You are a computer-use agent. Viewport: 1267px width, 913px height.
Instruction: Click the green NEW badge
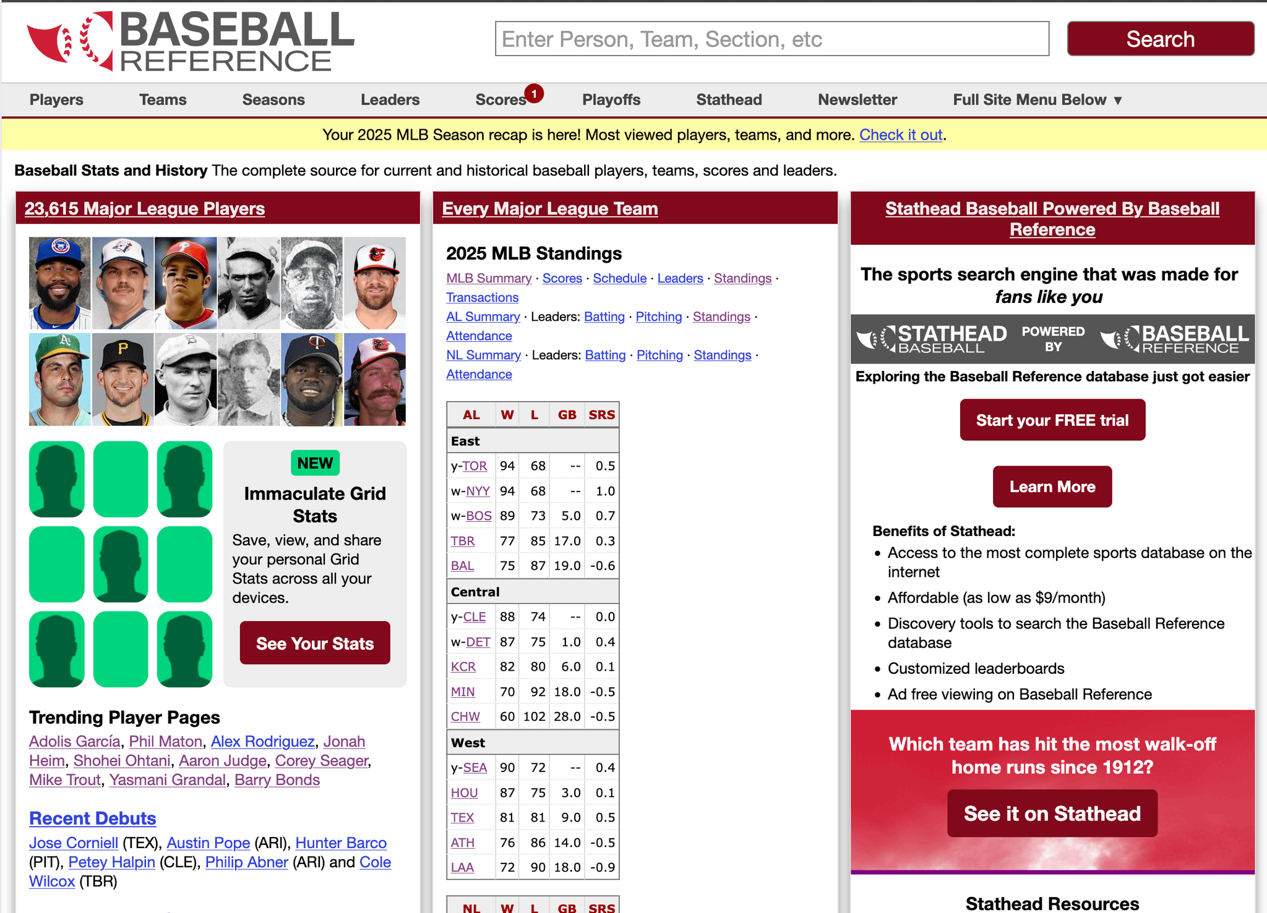(315, 463)
